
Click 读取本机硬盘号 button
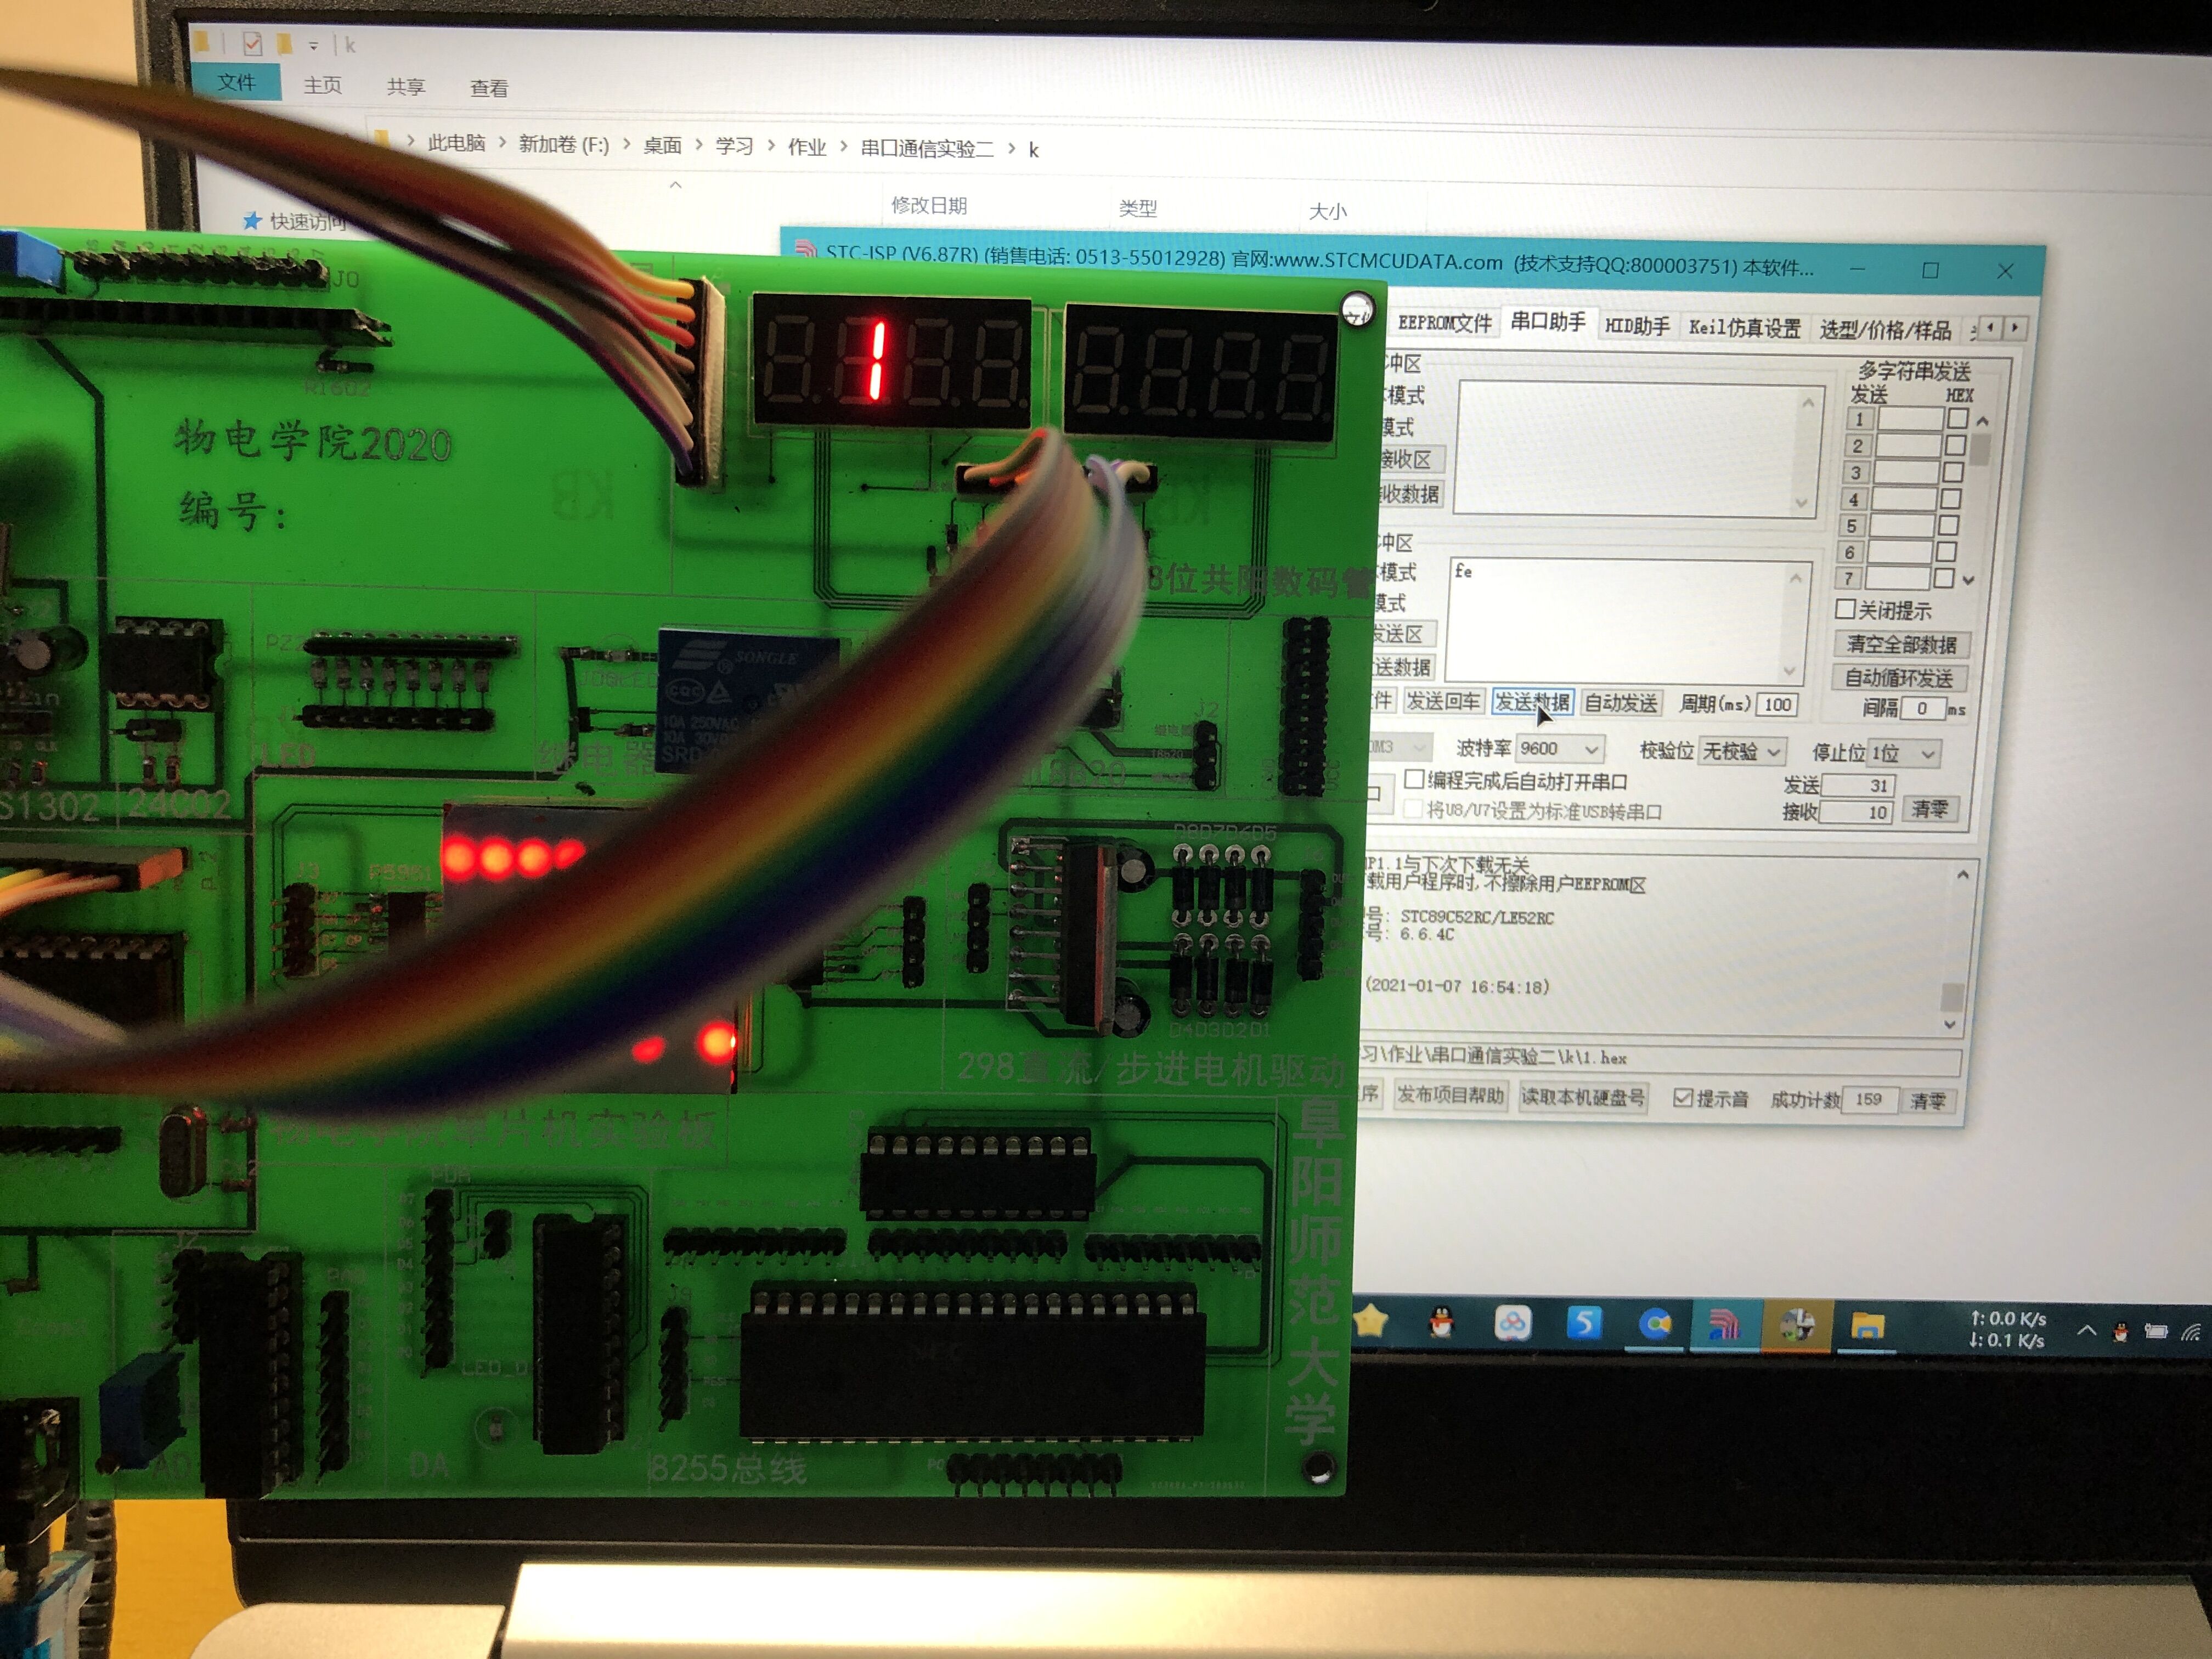(1583, 1097)
